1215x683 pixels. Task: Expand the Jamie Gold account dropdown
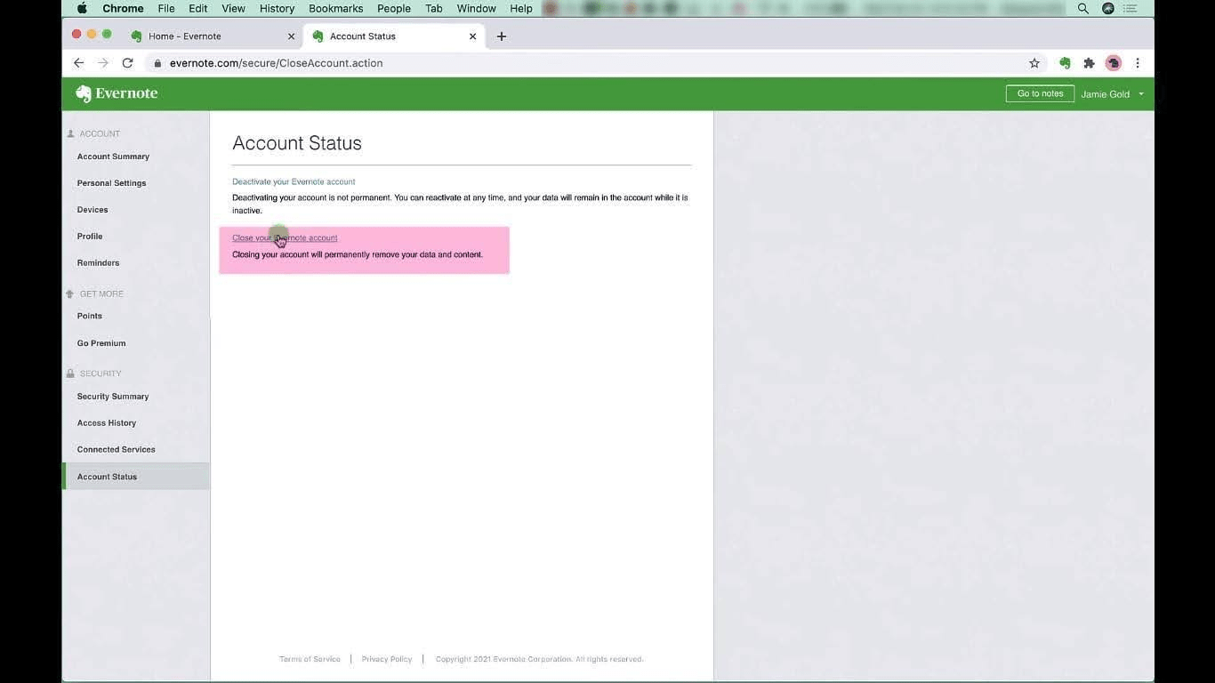point(1112,94)
